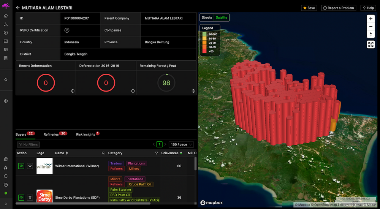Click the Save button
The image size is (380, 209).
(309, 8)
